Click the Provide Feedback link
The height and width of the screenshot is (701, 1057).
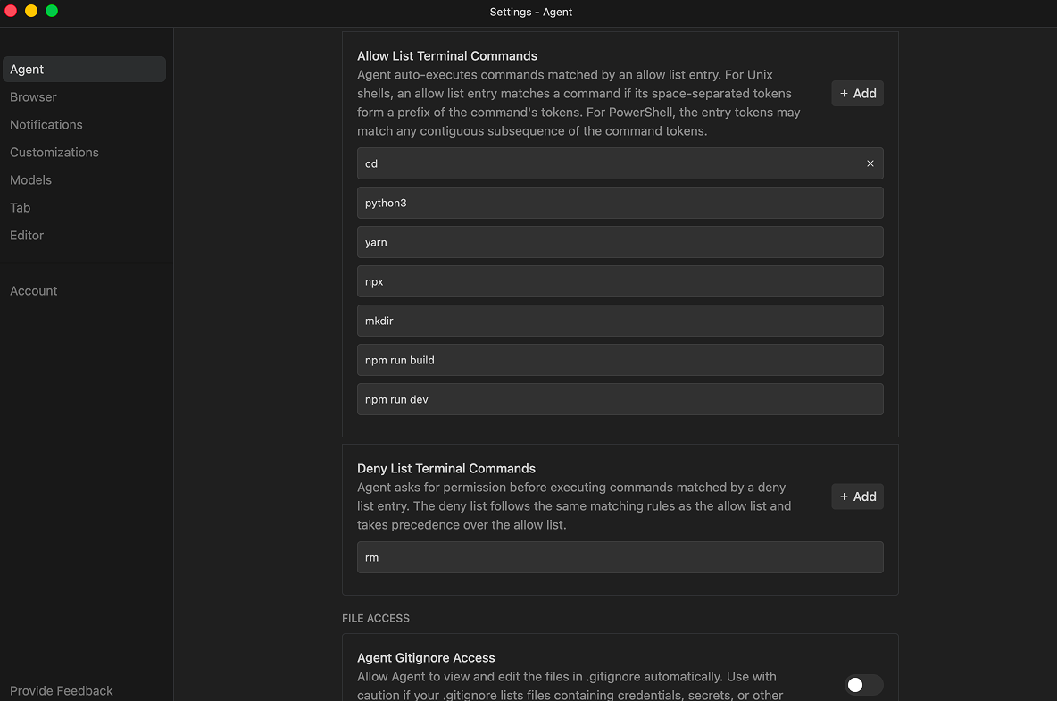click(62, 690)
